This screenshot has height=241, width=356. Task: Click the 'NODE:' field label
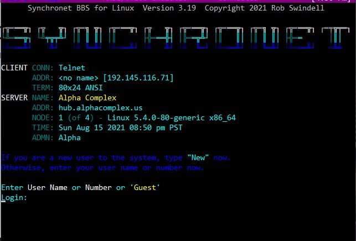[x=43, y=117]
